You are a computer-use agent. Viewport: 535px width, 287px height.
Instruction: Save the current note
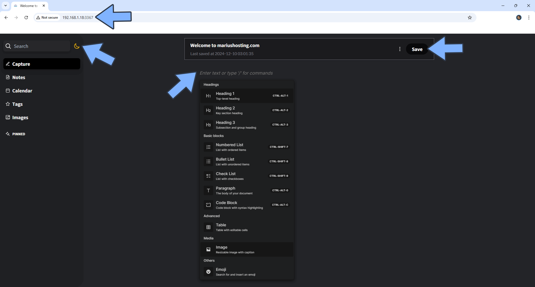click(x=417, y=49)
